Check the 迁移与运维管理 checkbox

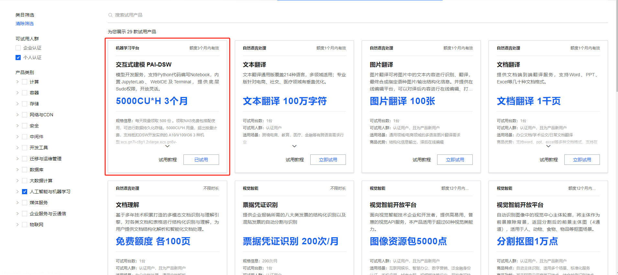click(x=25, y=159)
